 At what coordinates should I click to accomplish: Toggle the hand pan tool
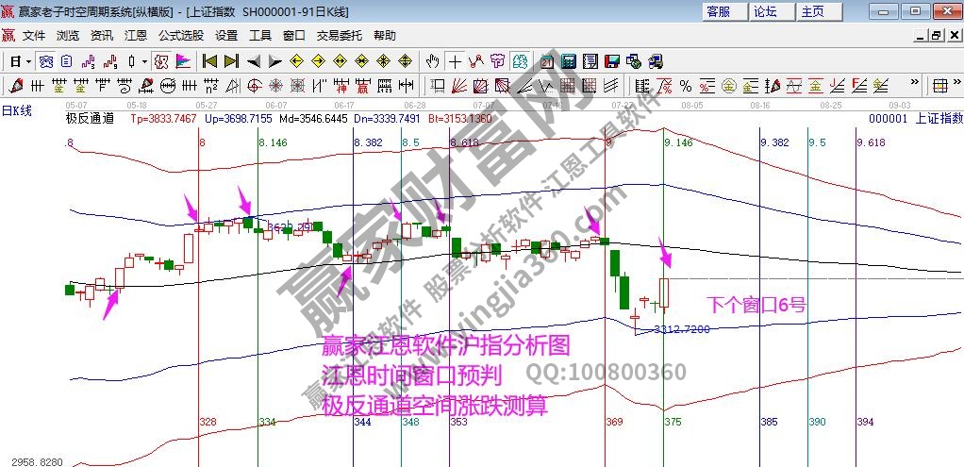(433, 61)
